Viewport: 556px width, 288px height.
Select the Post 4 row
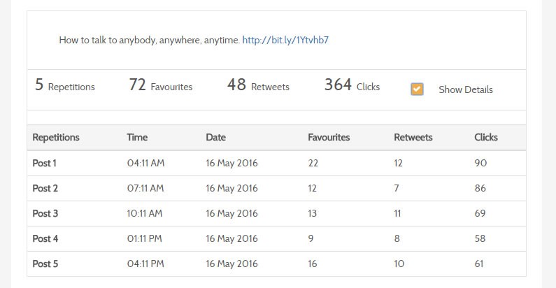click(x=276, y=239)
